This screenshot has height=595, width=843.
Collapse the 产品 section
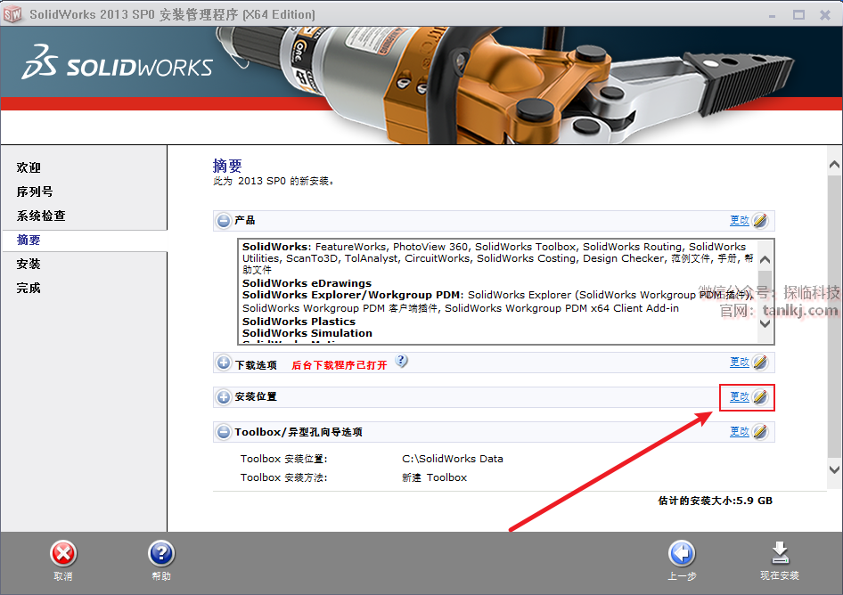224,220
